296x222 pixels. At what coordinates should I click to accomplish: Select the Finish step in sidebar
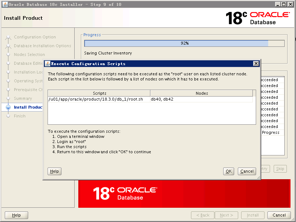coord(20,116)
